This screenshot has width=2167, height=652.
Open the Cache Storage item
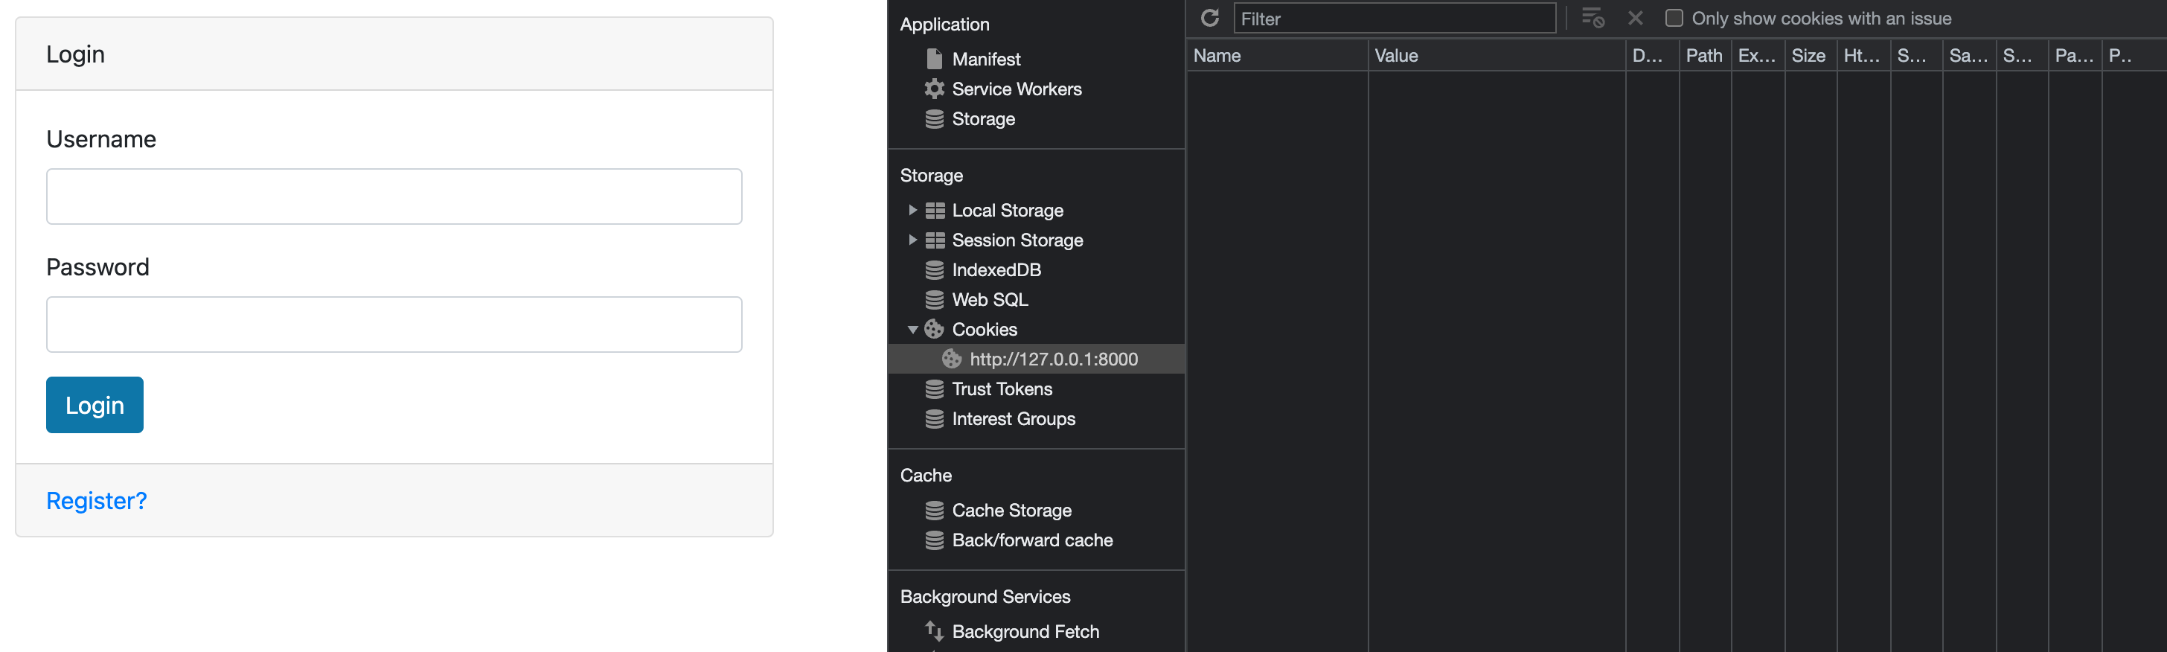[1011, 510]
